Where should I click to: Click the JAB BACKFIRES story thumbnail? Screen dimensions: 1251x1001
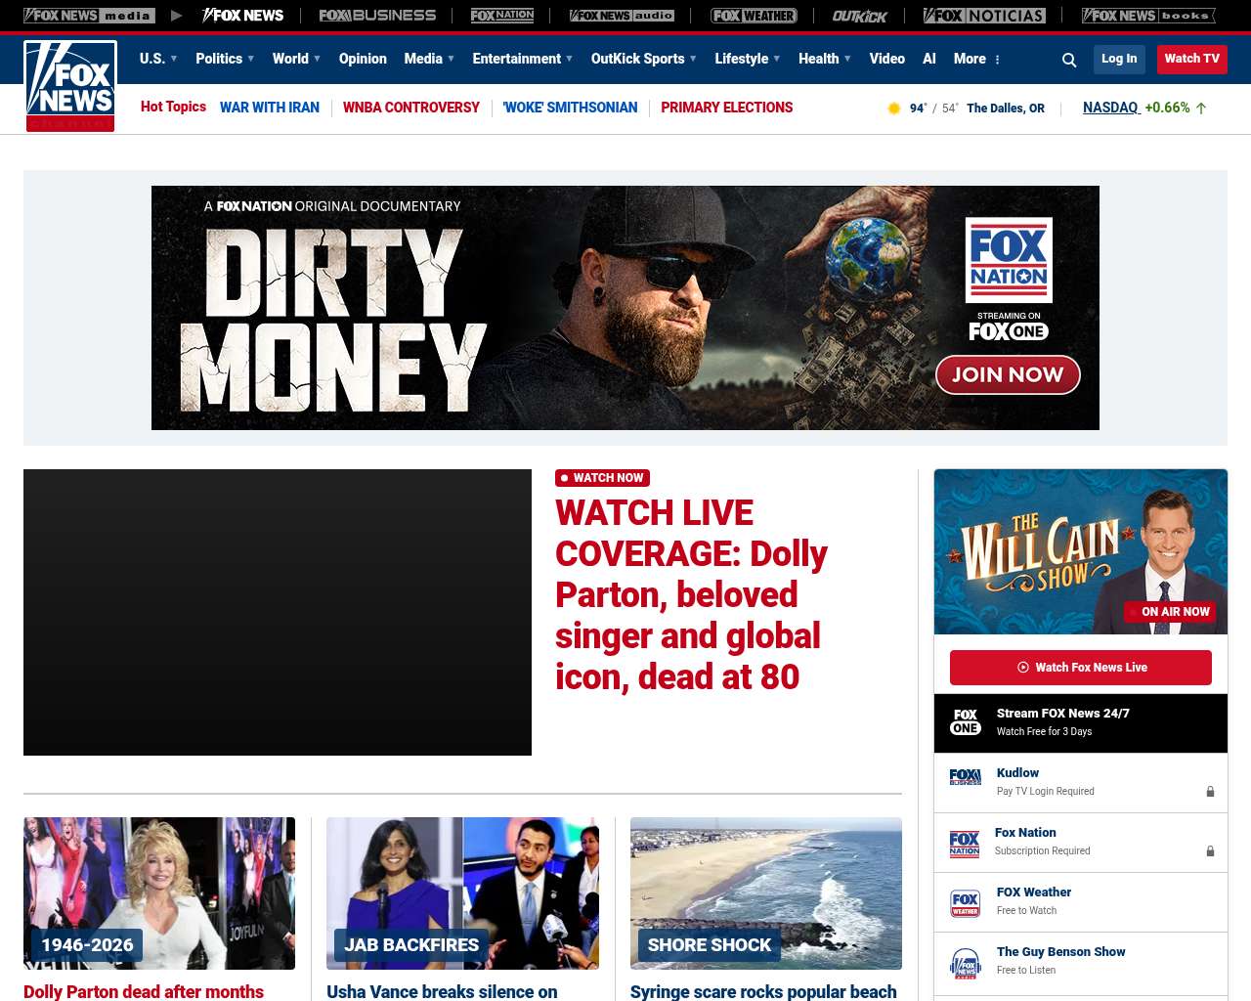(462, 893)
